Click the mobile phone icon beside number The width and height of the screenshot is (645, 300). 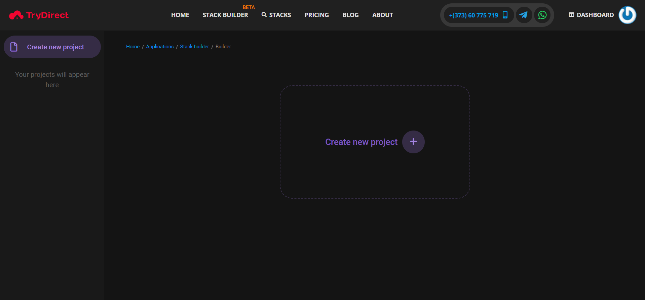pos(505,15)
